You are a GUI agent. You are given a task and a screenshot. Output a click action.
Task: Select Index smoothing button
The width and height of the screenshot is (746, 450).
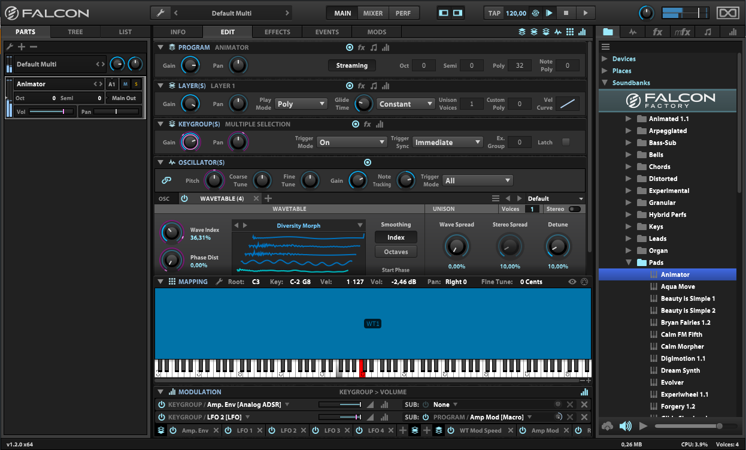(396, 237)
